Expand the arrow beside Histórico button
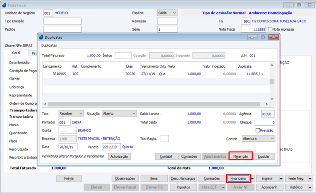The width and height of the screenshot is (316, 193). coord(310,187)
